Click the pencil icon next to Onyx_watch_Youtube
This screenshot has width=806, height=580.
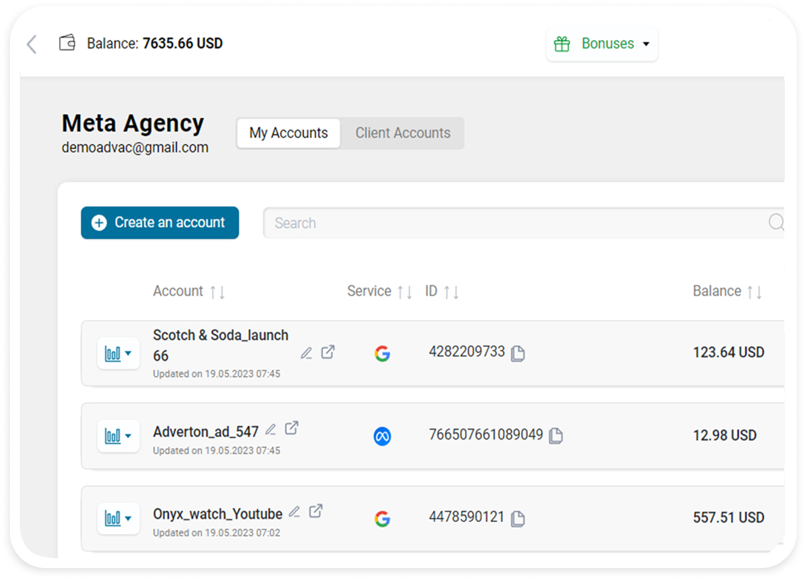click(x=295, y=511)
